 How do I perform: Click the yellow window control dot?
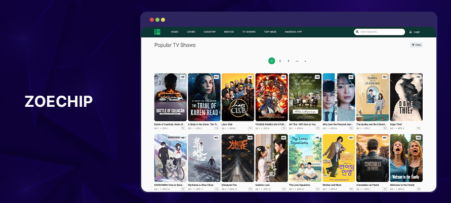(x=163, y=20)
